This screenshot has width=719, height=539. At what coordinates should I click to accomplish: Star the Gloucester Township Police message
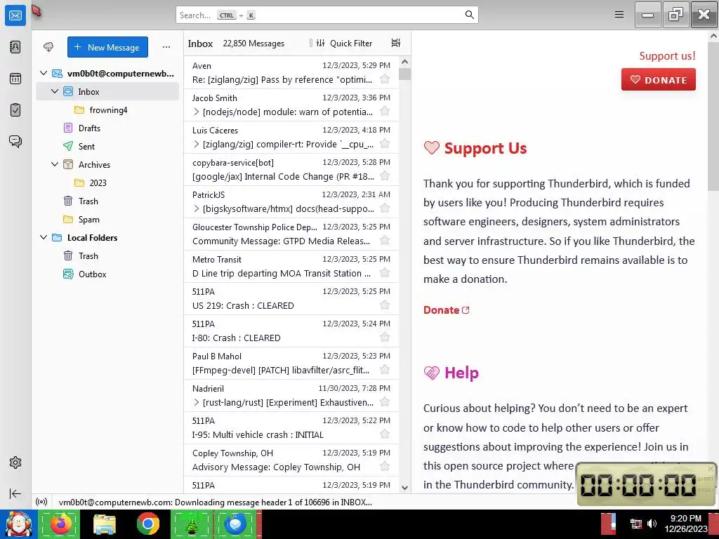pyautogui.click(x=385, y=241)
